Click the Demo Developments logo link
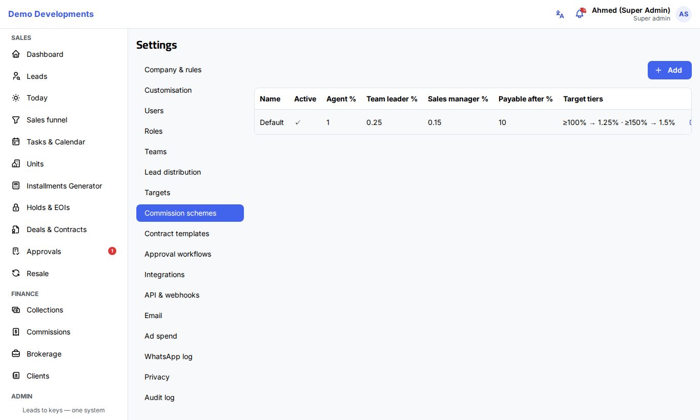 pos(51,14)
